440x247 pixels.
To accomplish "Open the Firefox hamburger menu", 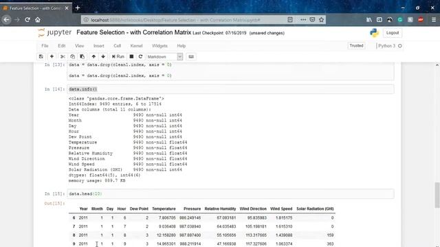I will pos(434,20).
